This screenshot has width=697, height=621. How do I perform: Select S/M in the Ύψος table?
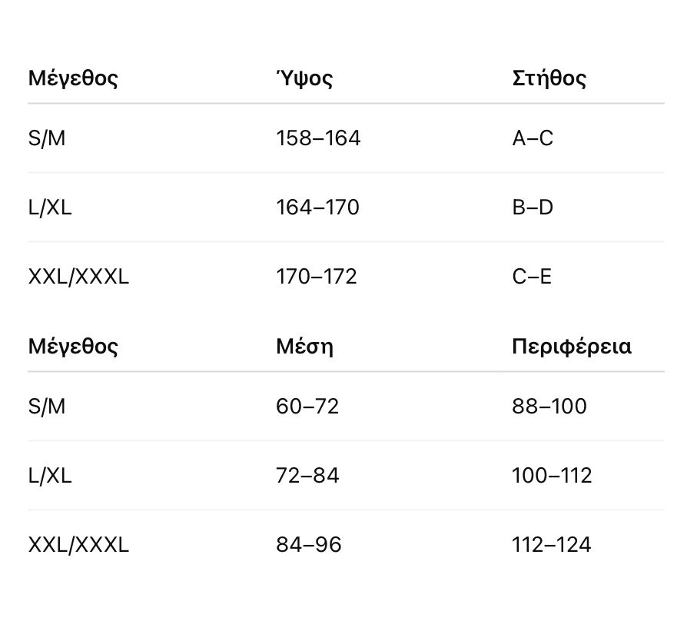pyautogui.click(x=47, y=138)
